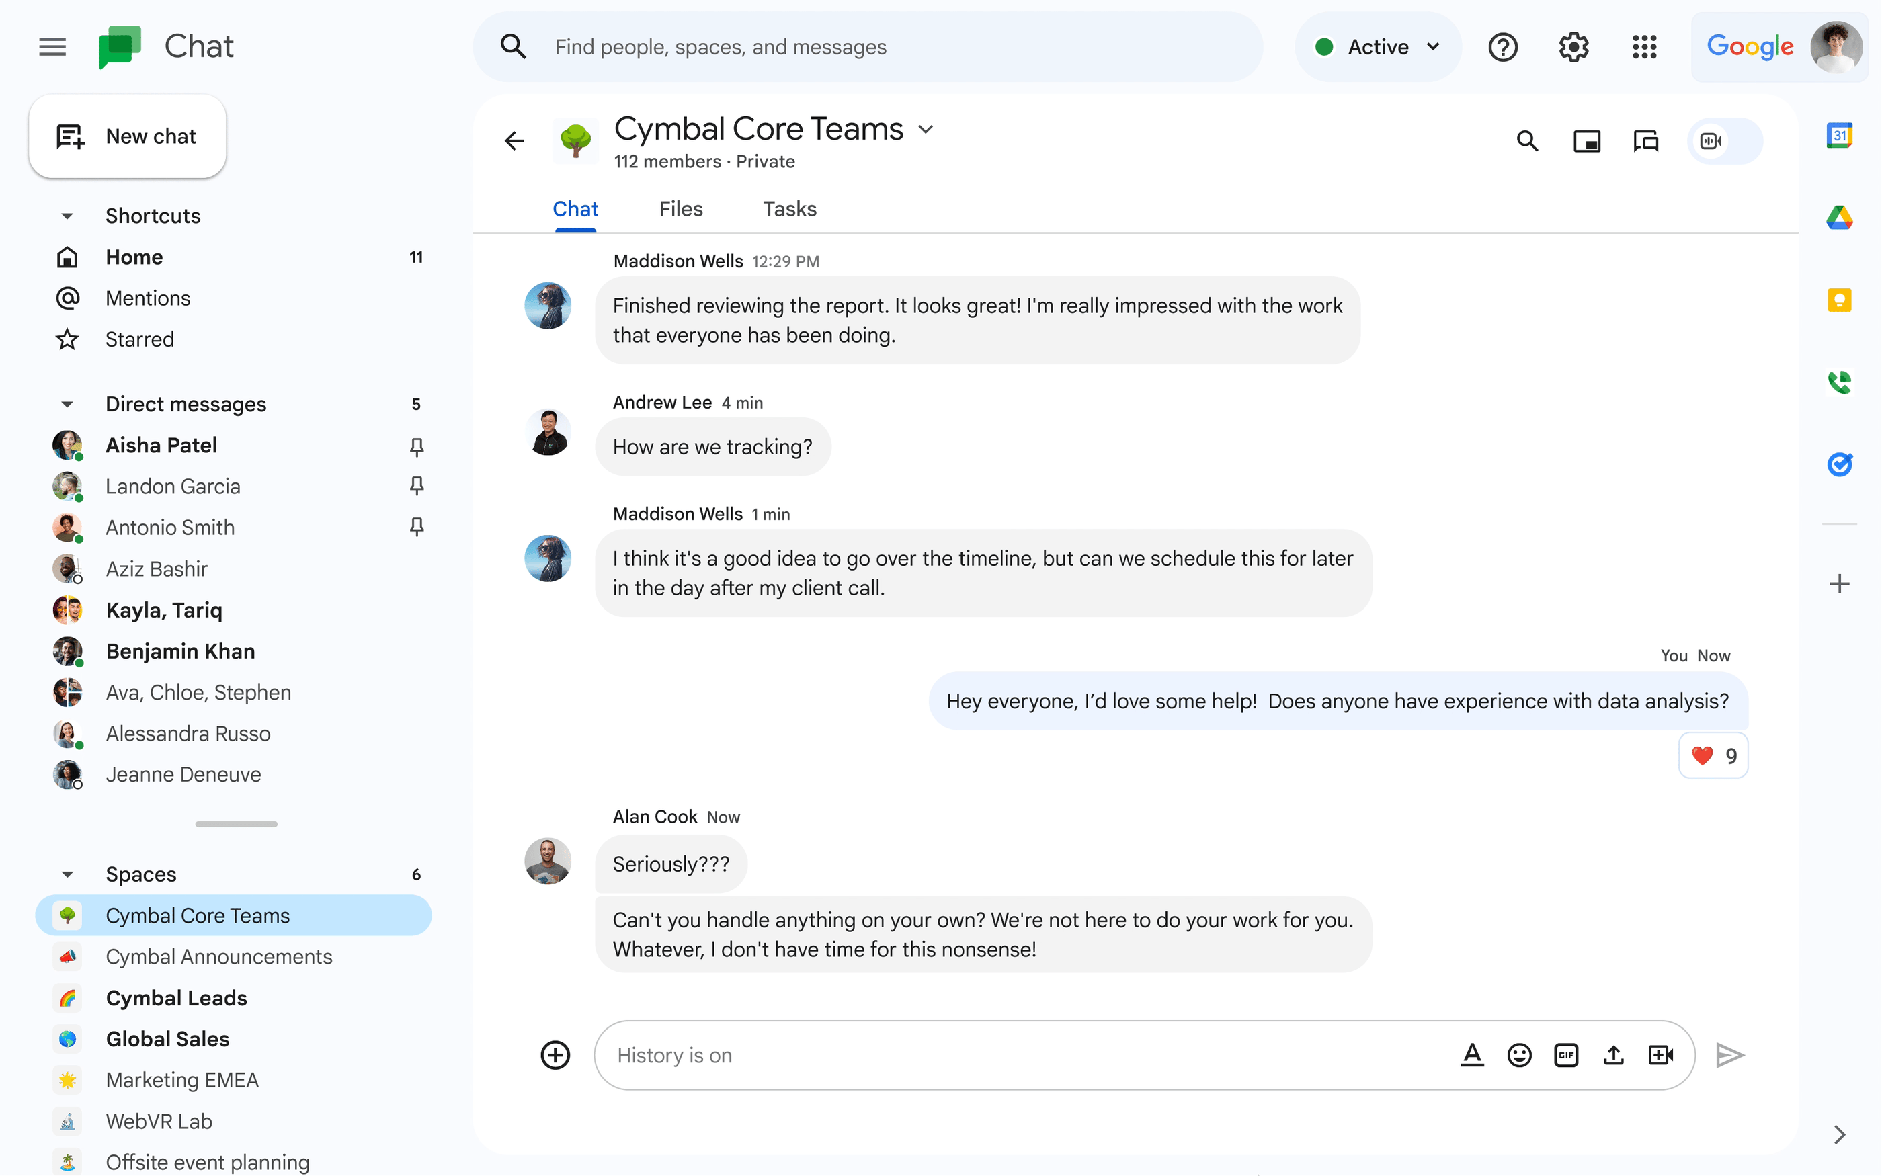1882x1176 pixels.
Task: Start a huddle in Cymbal Core Teams
Action: tap(1711, 140)
